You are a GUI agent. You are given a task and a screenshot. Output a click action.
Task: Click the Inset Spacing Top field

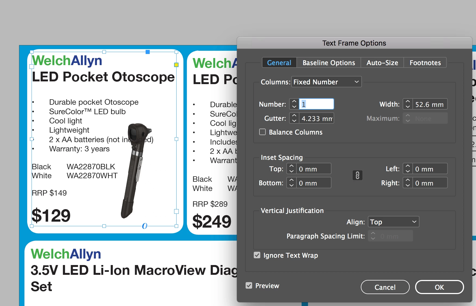tap(314, 169)
